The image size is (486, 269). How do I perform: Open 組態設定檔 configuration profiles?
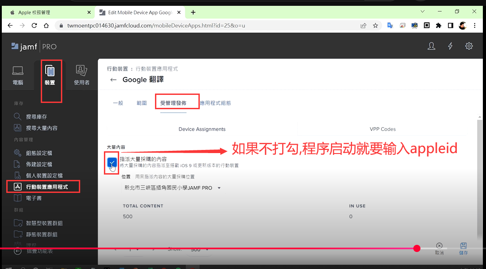coord(33,153)
